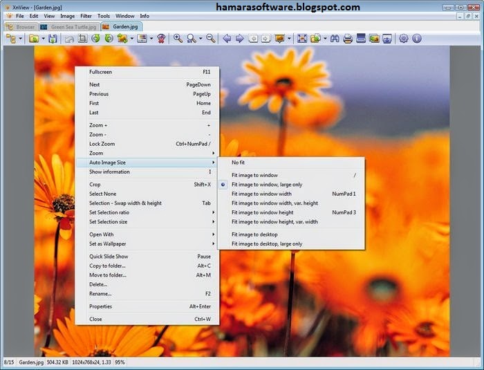Click the zoom magnifier with dropdown icon
The width and height of the screenshot is (484, 370).
click(x=192, y=39)
